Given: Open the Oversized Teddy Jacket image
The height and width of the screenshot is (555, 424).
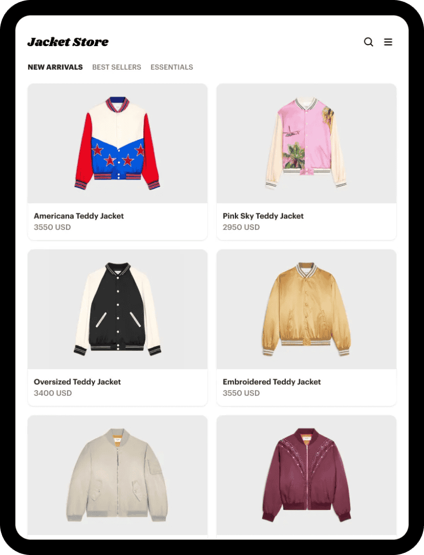Looking at the screenshot, I should [117, 309].
